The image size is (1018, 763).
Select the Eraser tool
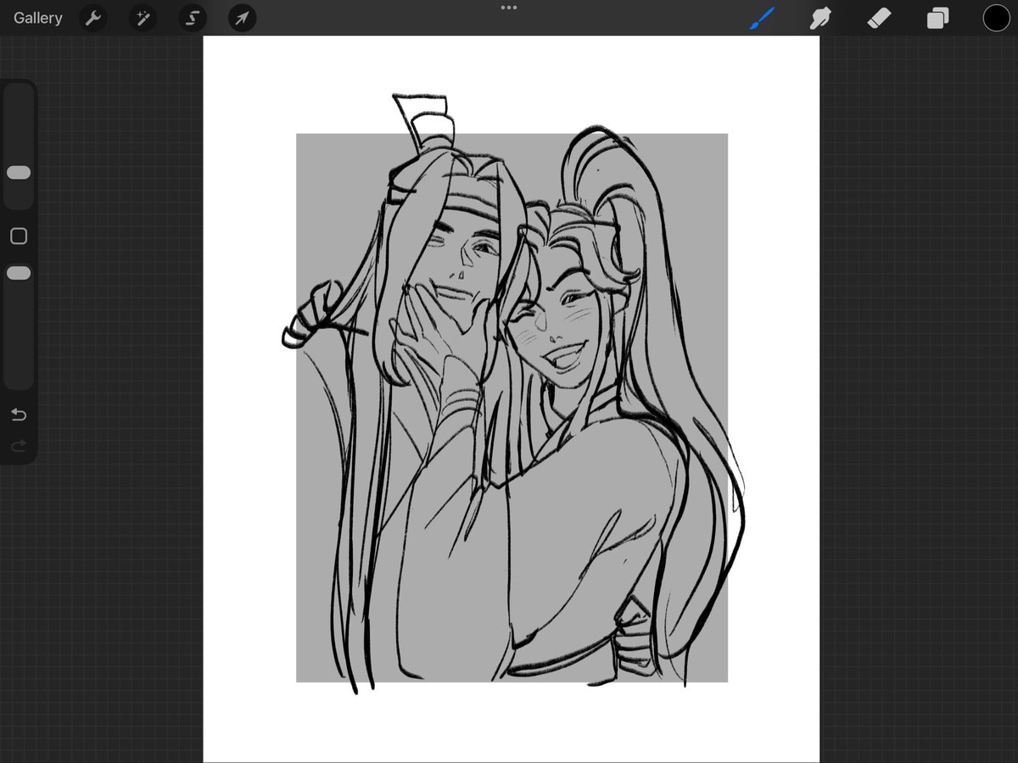click(x=879, y=18)
